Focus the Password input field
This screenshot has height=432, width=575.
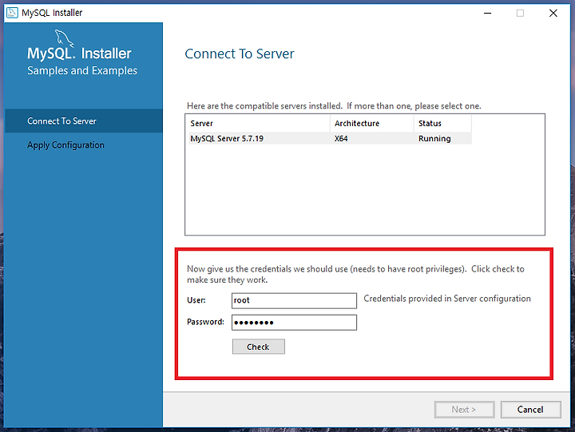pyautogui.click(x=294, y=323)
